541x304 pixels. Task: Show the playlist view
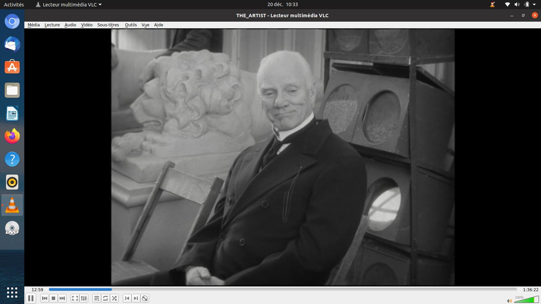97,298
